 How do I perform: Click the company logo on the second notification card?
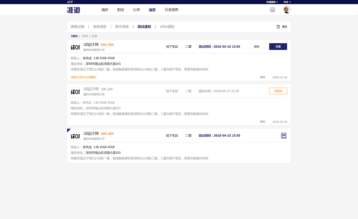75,91
